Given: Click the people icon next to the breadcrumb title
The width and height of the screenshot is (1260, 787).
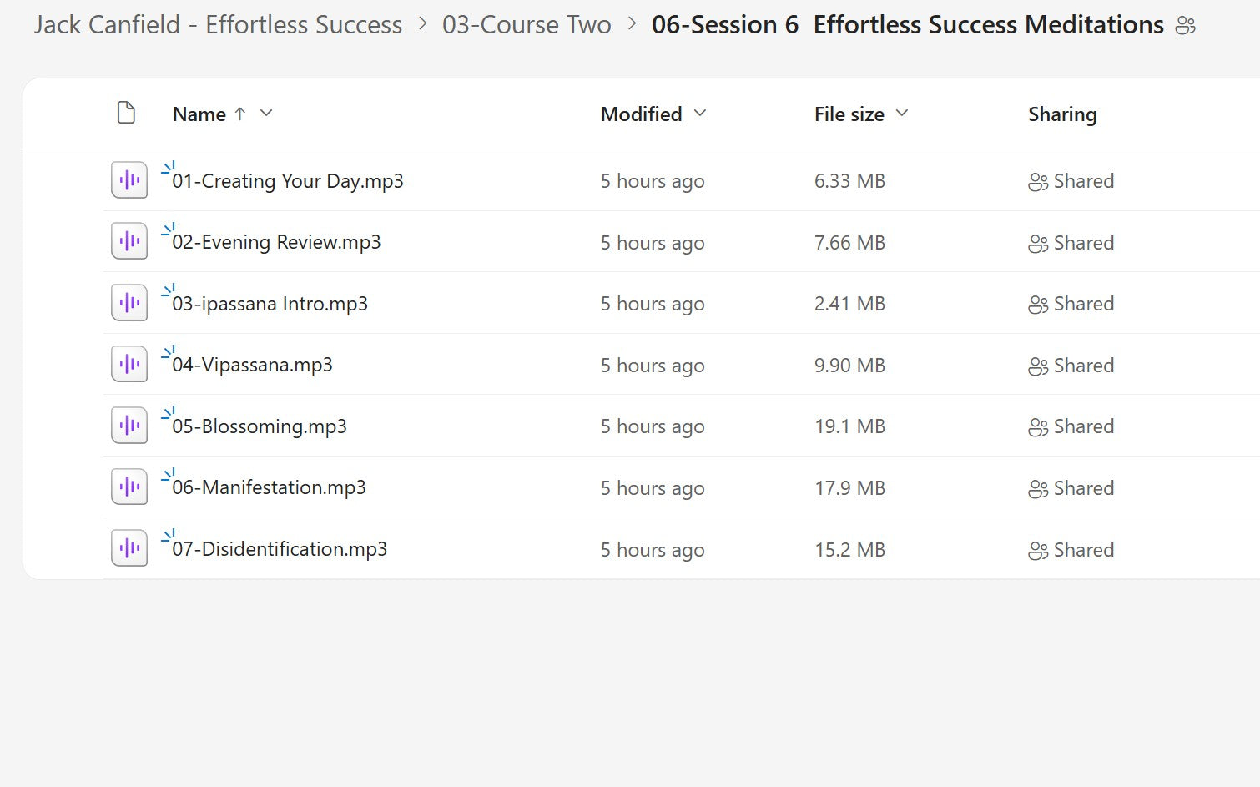Looking at the screenshot, I should [x=1186, y=25].
